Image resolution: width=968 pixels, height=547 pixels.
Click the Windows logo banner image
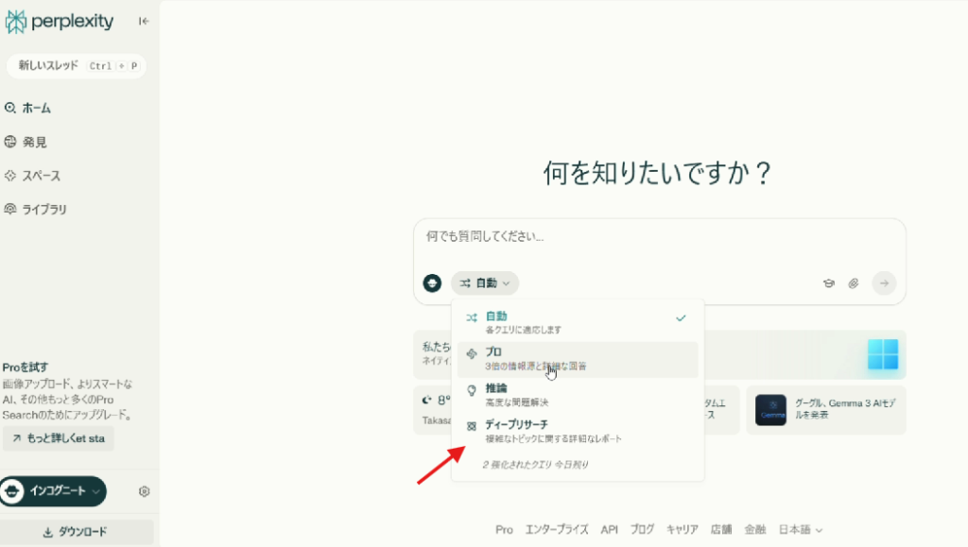(x=883, y=354)
